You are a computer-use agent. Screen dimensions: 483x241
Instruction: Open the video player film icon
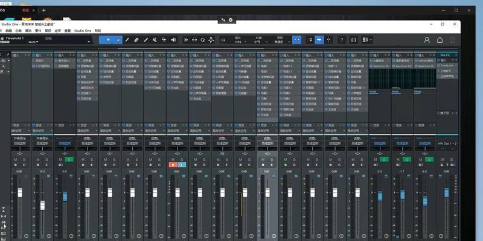click(x=354, y=40)
